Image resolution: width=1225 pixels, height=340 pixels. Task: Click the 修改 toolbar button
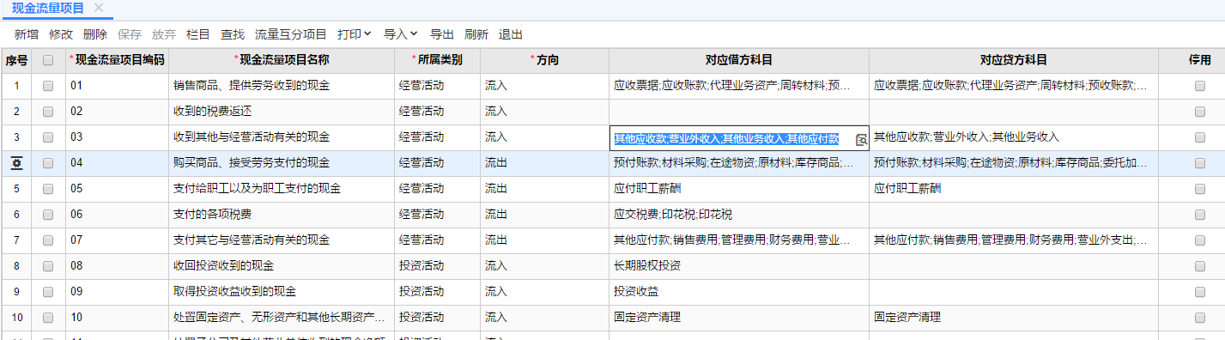[x=61, y=34]
